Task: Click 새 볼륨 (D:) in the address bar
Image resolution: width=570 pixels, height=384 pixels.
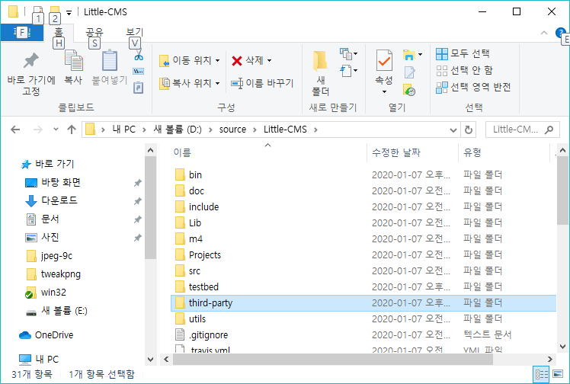Action: 178,130
